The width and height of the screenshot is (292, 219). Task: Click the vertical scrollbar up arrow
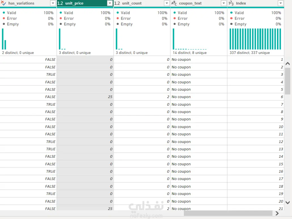(288, 64)
